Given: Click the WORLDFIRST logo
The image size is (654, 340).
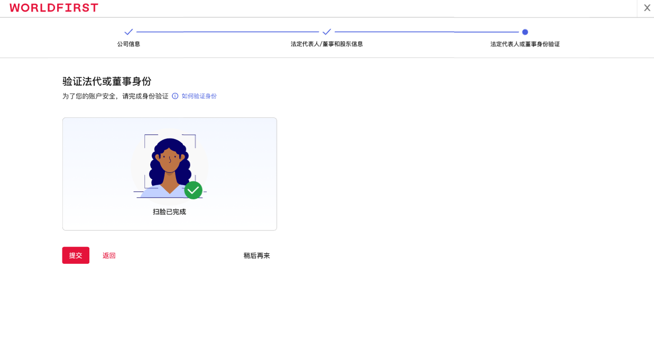Looking at the screenshot, I should pos(53,8).
